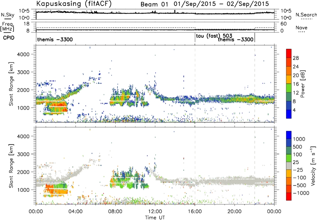Pick the blue top segment of velocity colorbar
317x220 pixels.
click(x=289, y=135)
